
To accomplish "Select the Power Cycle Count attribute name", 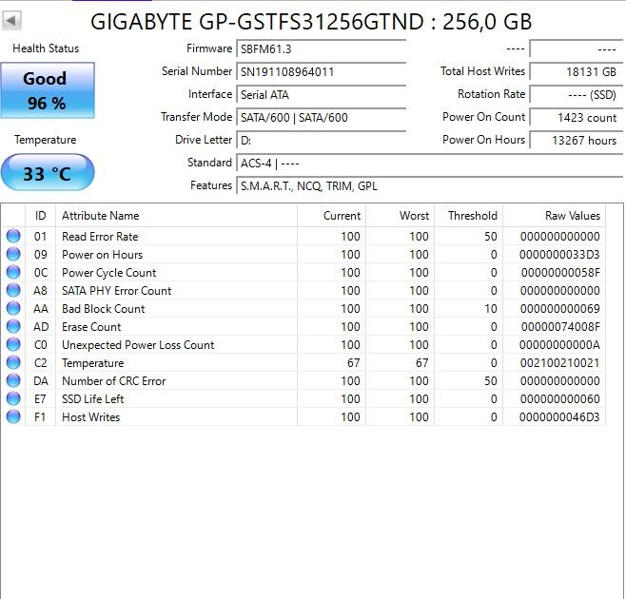I will click(x=109, y=273).
